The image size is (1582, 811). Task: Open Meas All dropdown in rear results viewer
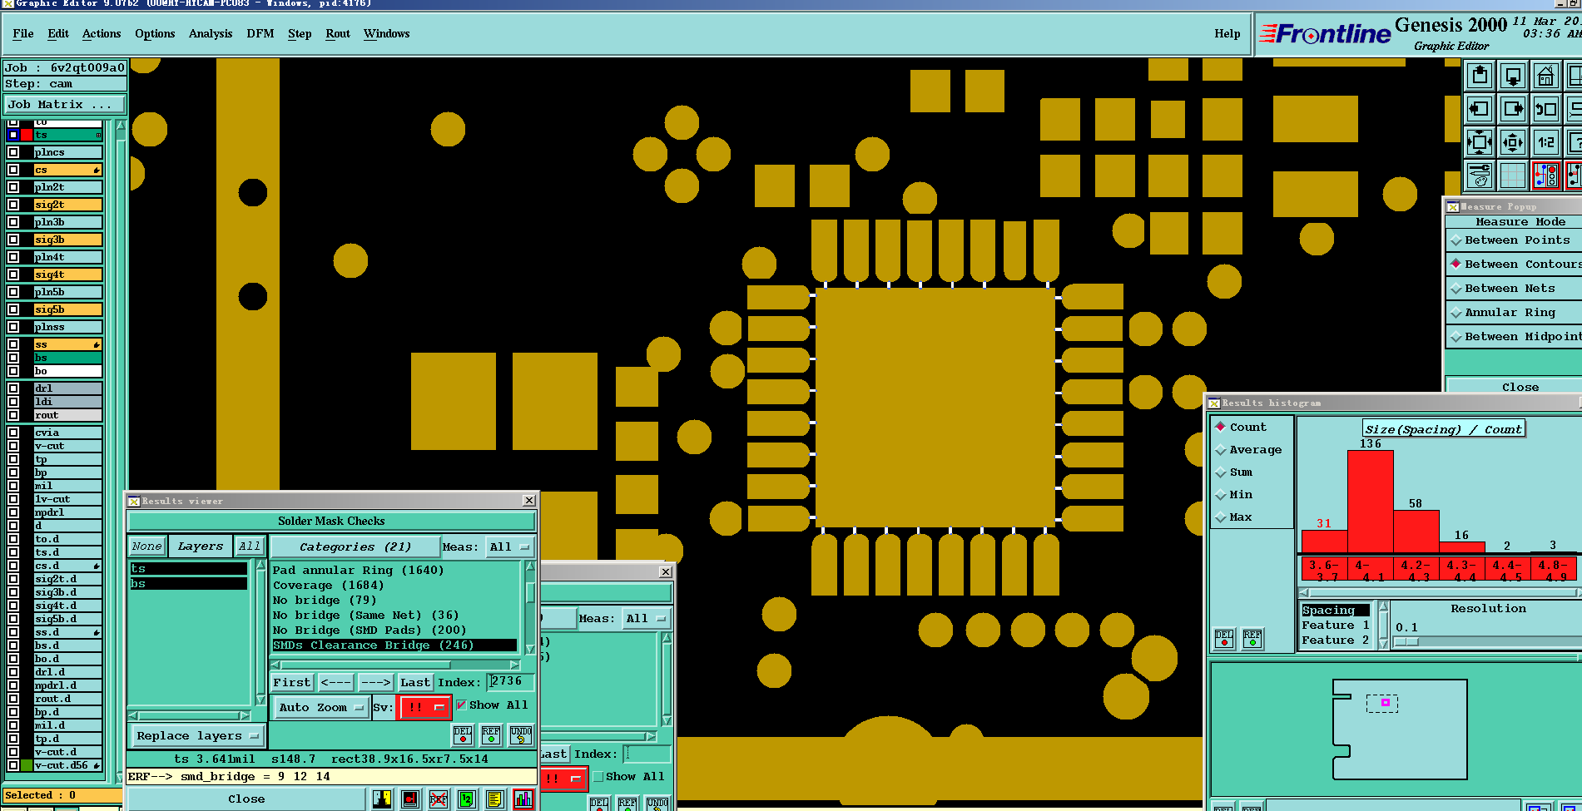point(647,619)
